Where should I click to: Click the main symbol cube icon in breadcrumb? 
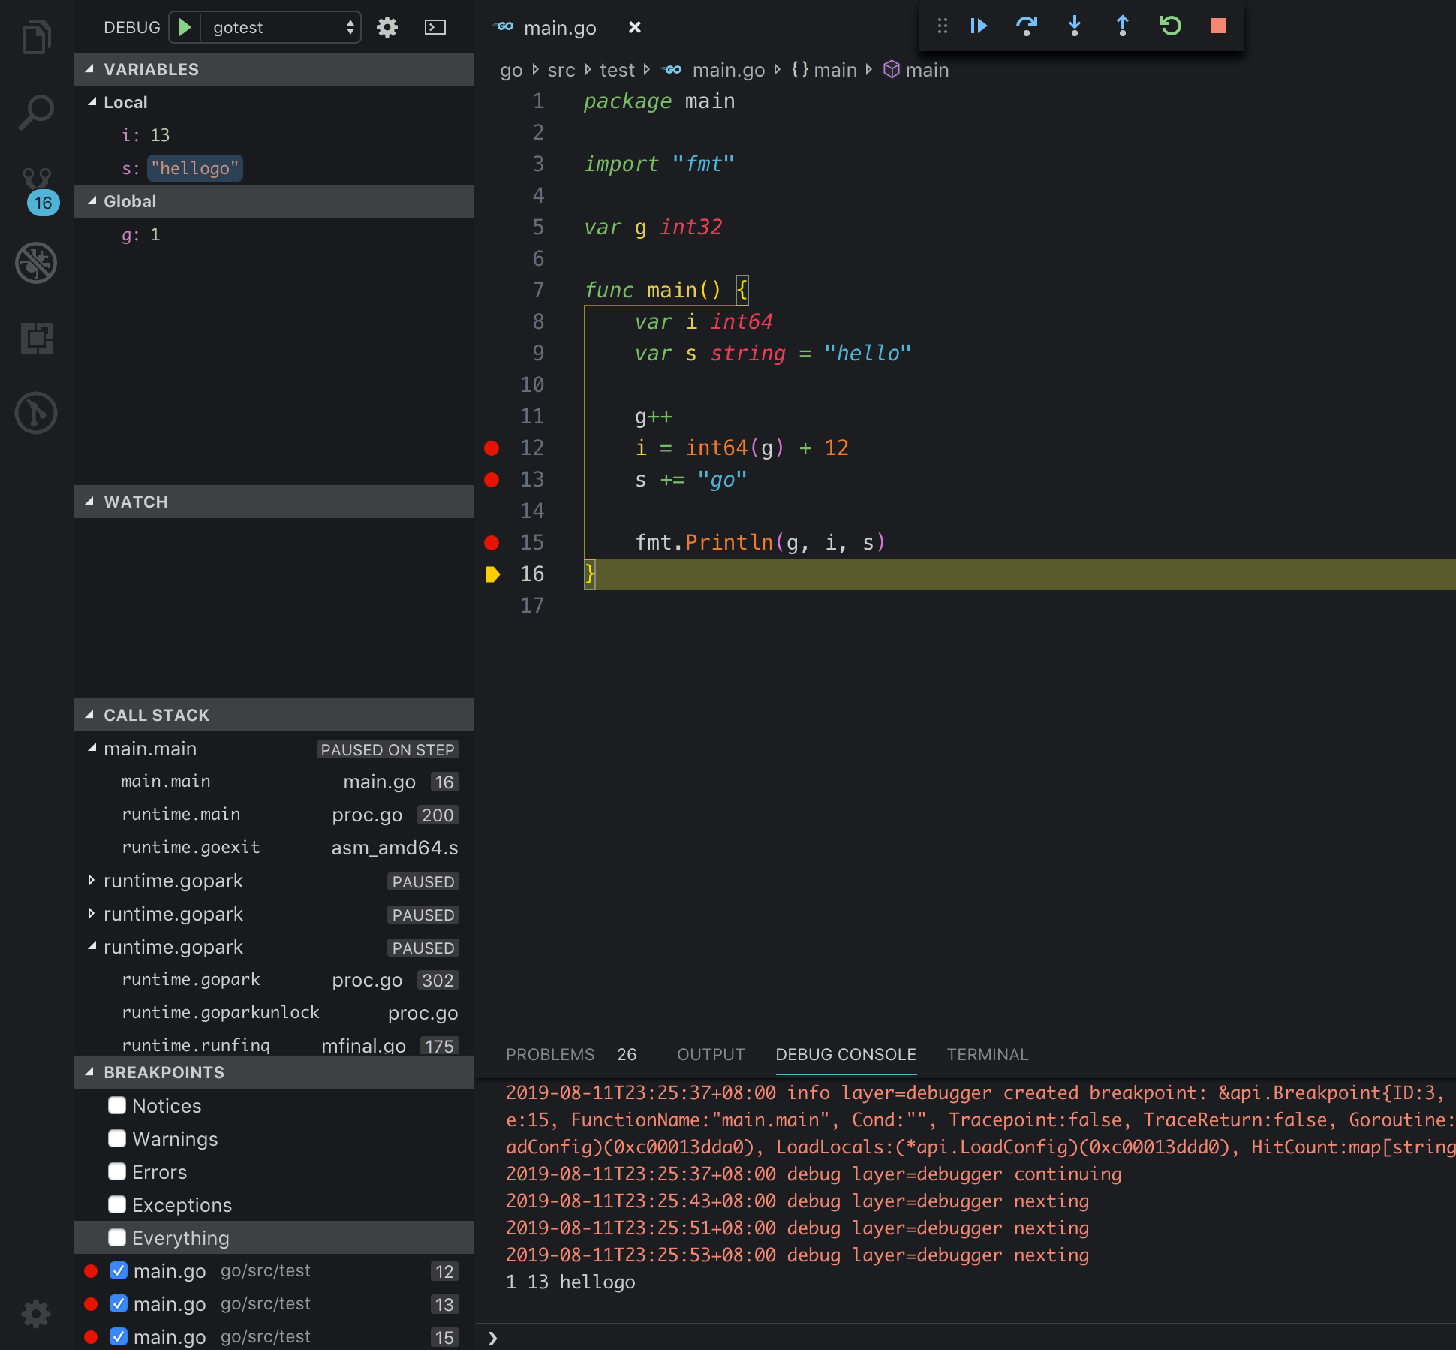891,69
